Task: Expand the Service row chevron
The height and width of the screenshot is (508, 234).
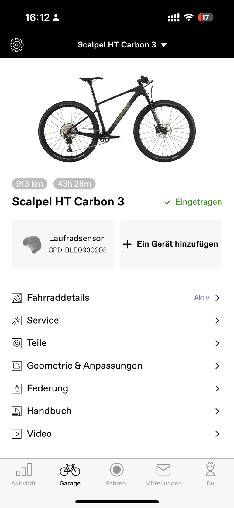Action: [217, 321]
